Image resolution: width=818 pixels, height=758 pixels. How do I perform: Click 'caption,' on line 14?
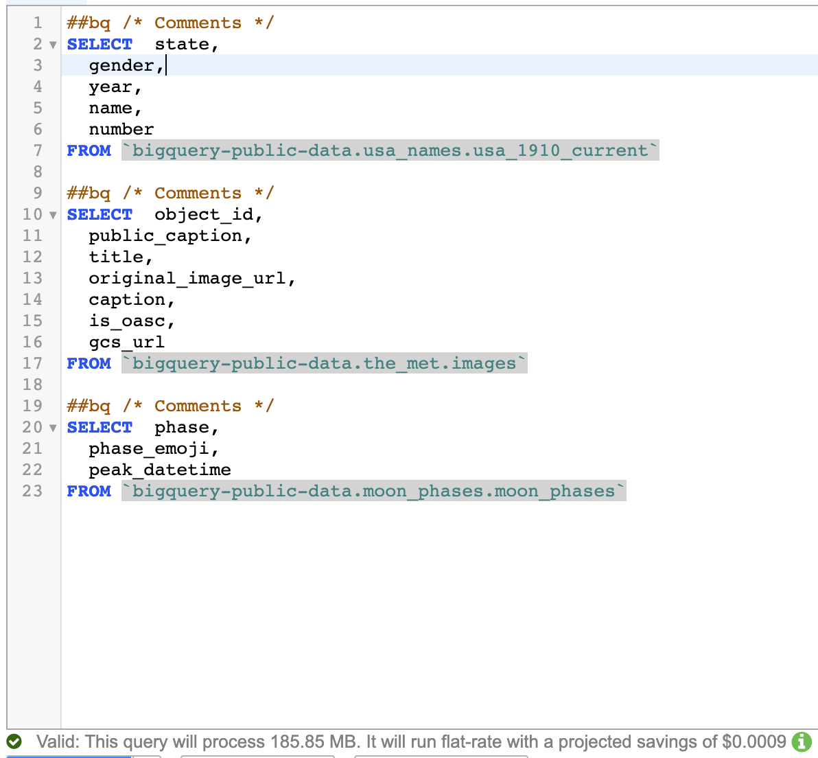click(x=132, y=299)
